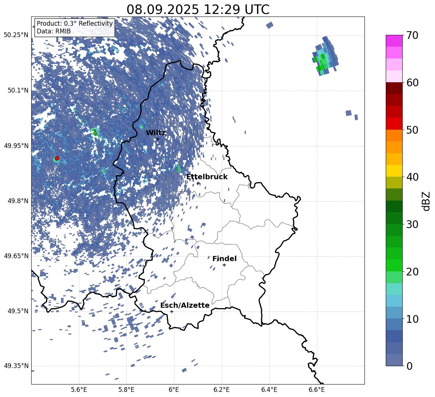Click the Data: RMIB text

(x=54, y=31)
